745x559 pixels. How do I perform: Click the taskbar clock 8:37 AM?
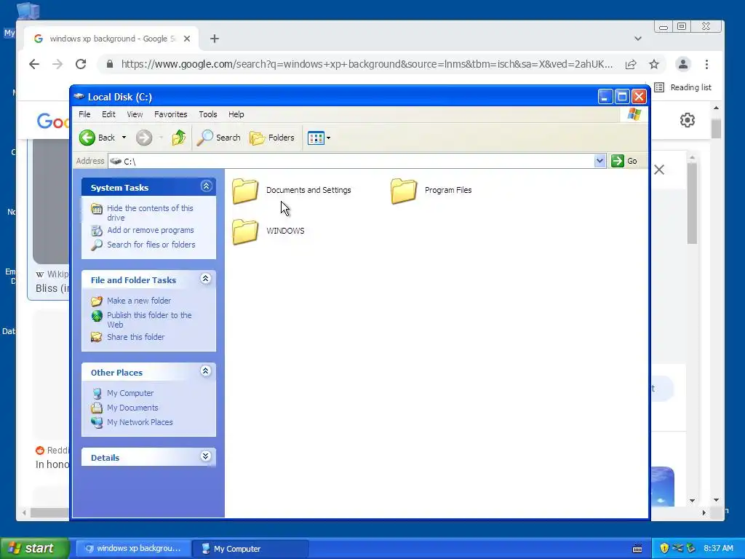718,549
